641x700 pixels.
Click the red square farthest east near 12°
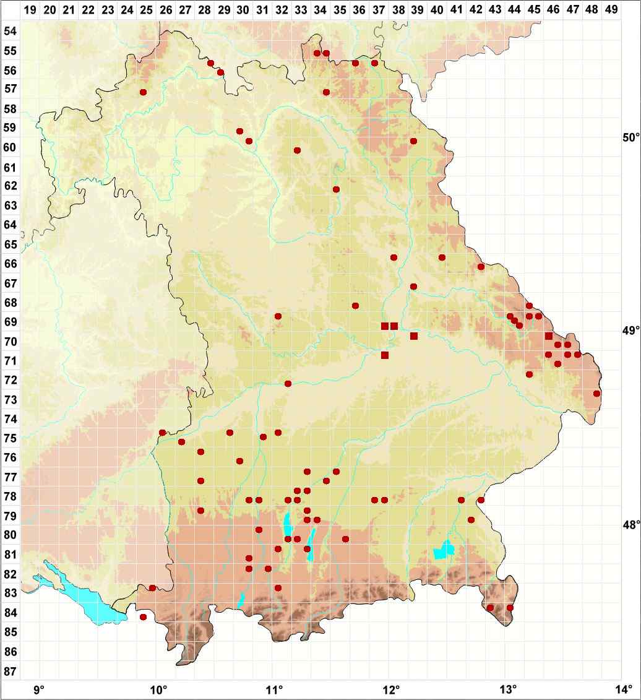point(414,336)
